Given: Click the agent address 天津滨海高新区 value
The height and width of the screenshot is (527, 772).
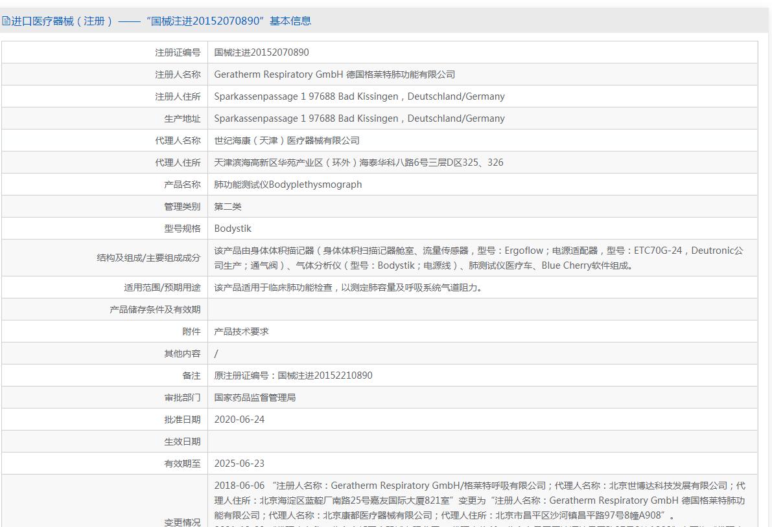Looking at the screenshot, I should coord(358,163).
